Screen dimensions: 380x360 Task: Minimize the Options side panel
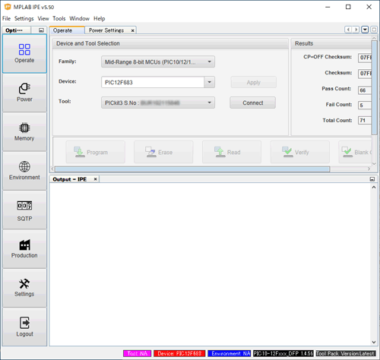[41, 30]
